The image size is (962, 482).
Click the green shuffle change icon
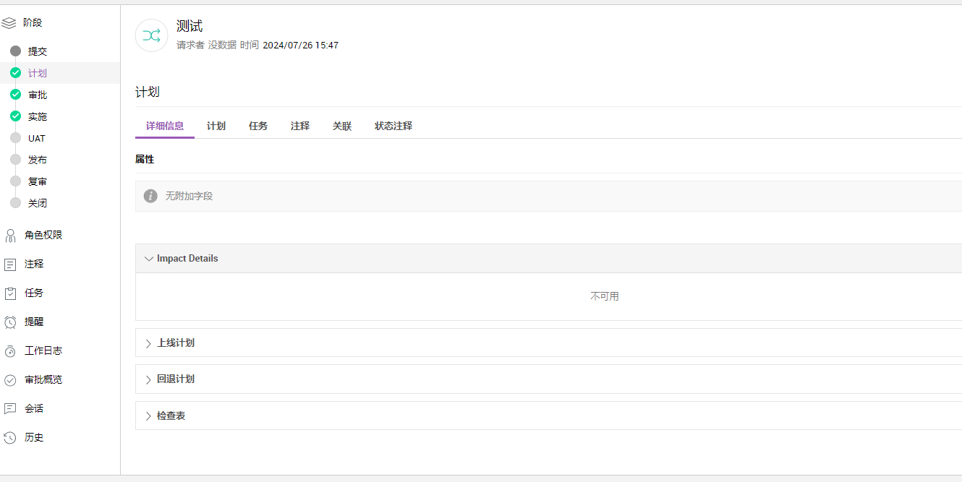point(151,36)
